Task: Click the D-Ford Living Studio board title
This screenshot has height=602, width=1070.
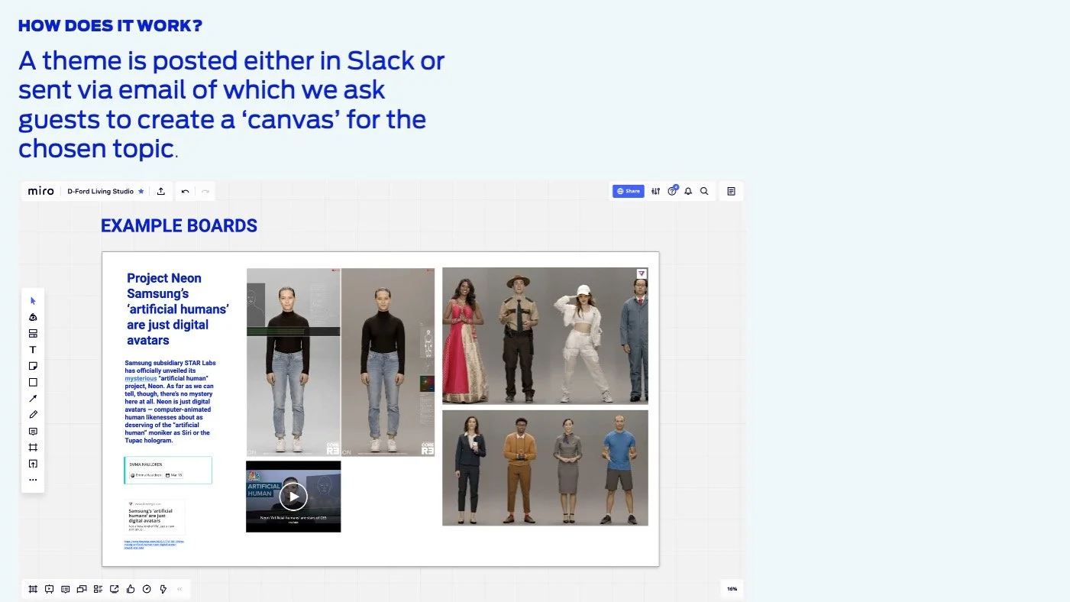Action: tap(101, 192)
